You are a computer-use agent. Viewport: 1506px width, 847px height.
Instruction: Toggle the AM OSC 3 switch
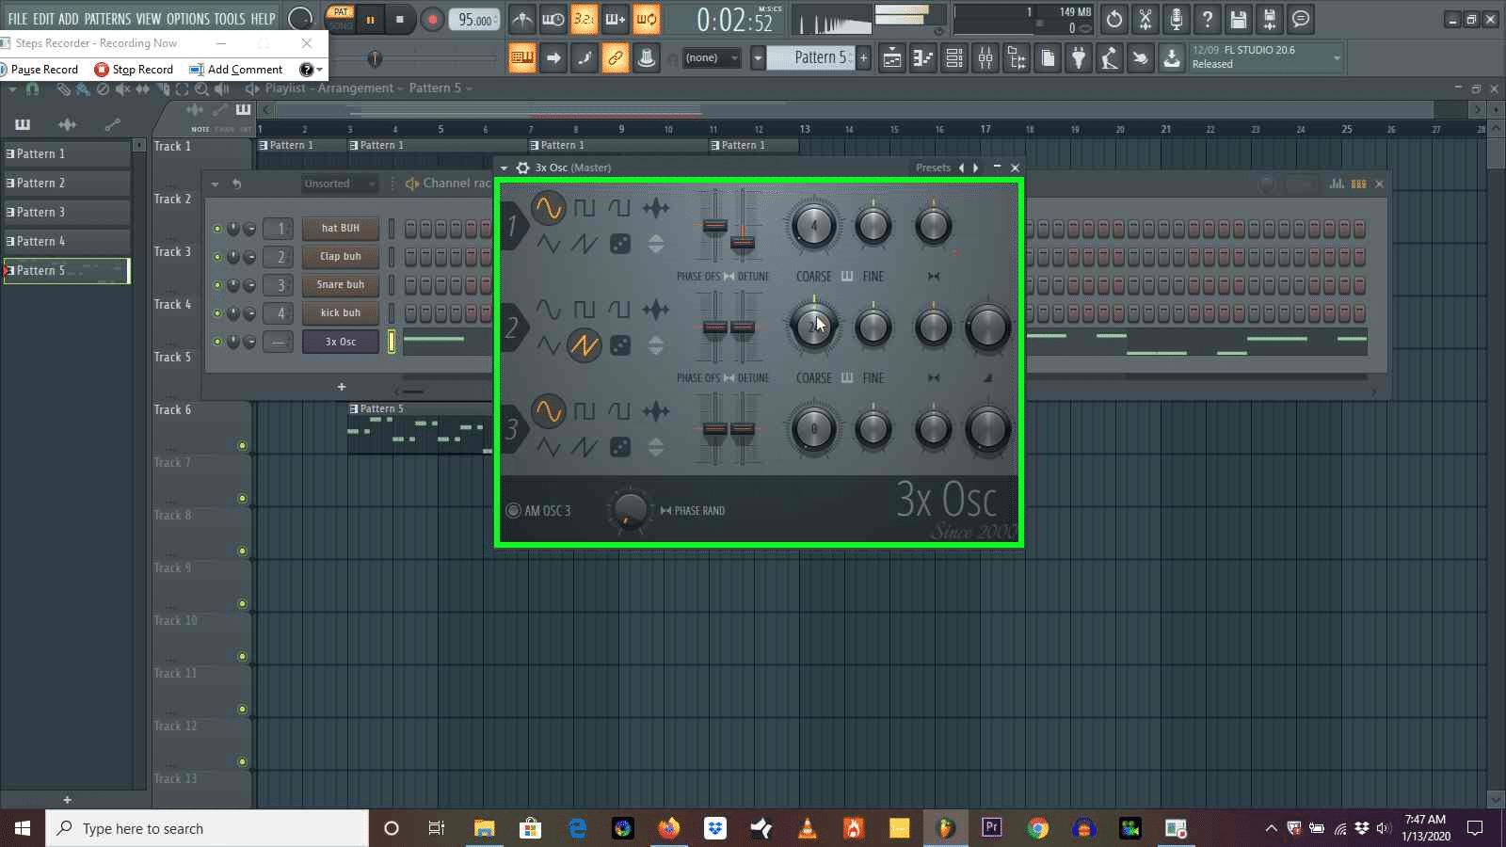click(513, 510)
